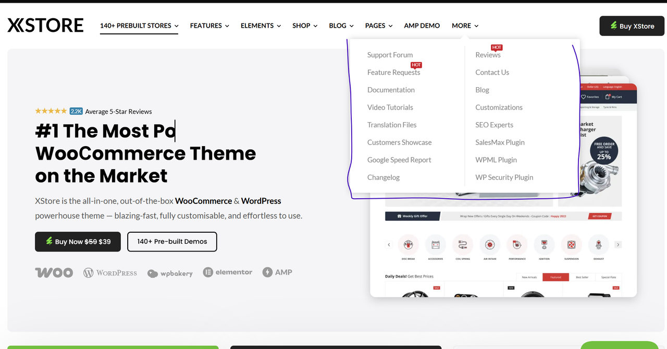Viewport: 667px width, 349px height.
Task: Click the Performance category icon in demo preview
Action: point(517,244)
